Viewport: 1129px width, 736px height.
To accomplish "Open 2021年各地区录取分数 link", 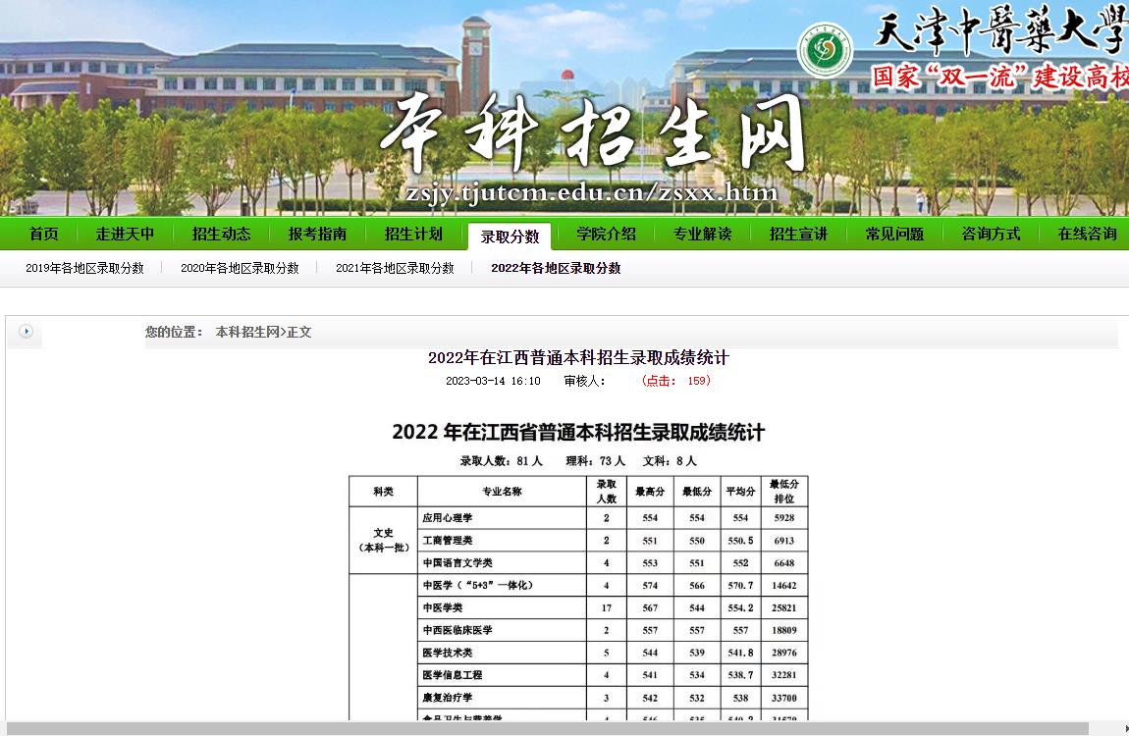I will [x=395, y=268].
